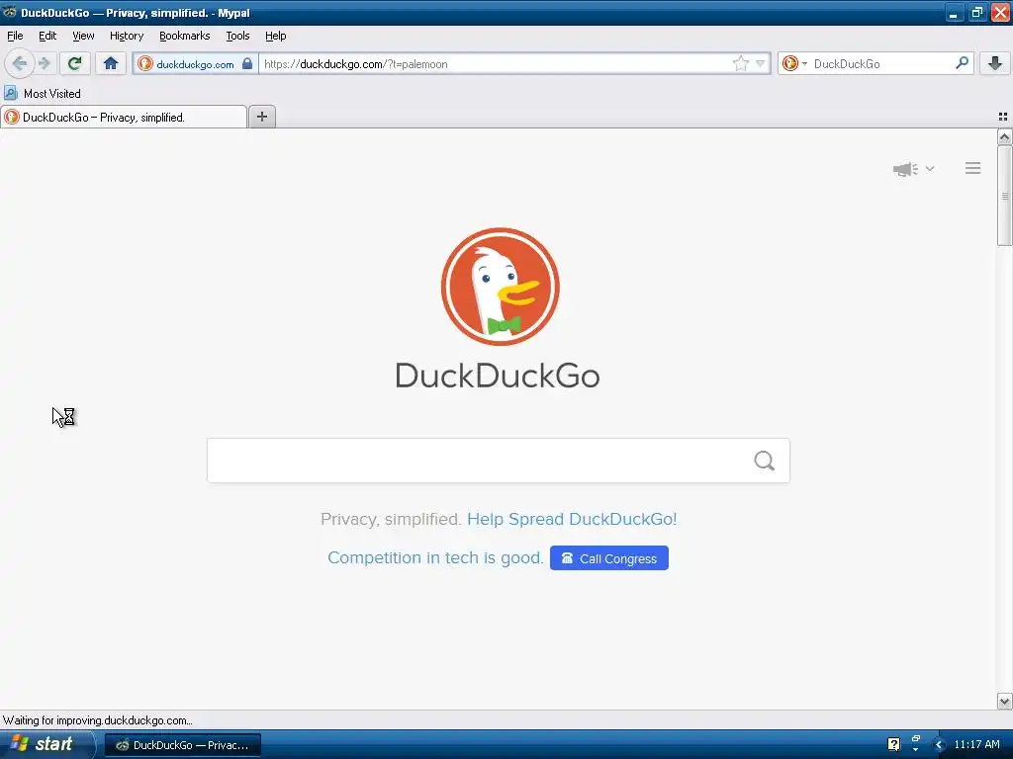Click the address bar URL field
Viewport: 1013px width, 759px height.
tap(497, 64)
